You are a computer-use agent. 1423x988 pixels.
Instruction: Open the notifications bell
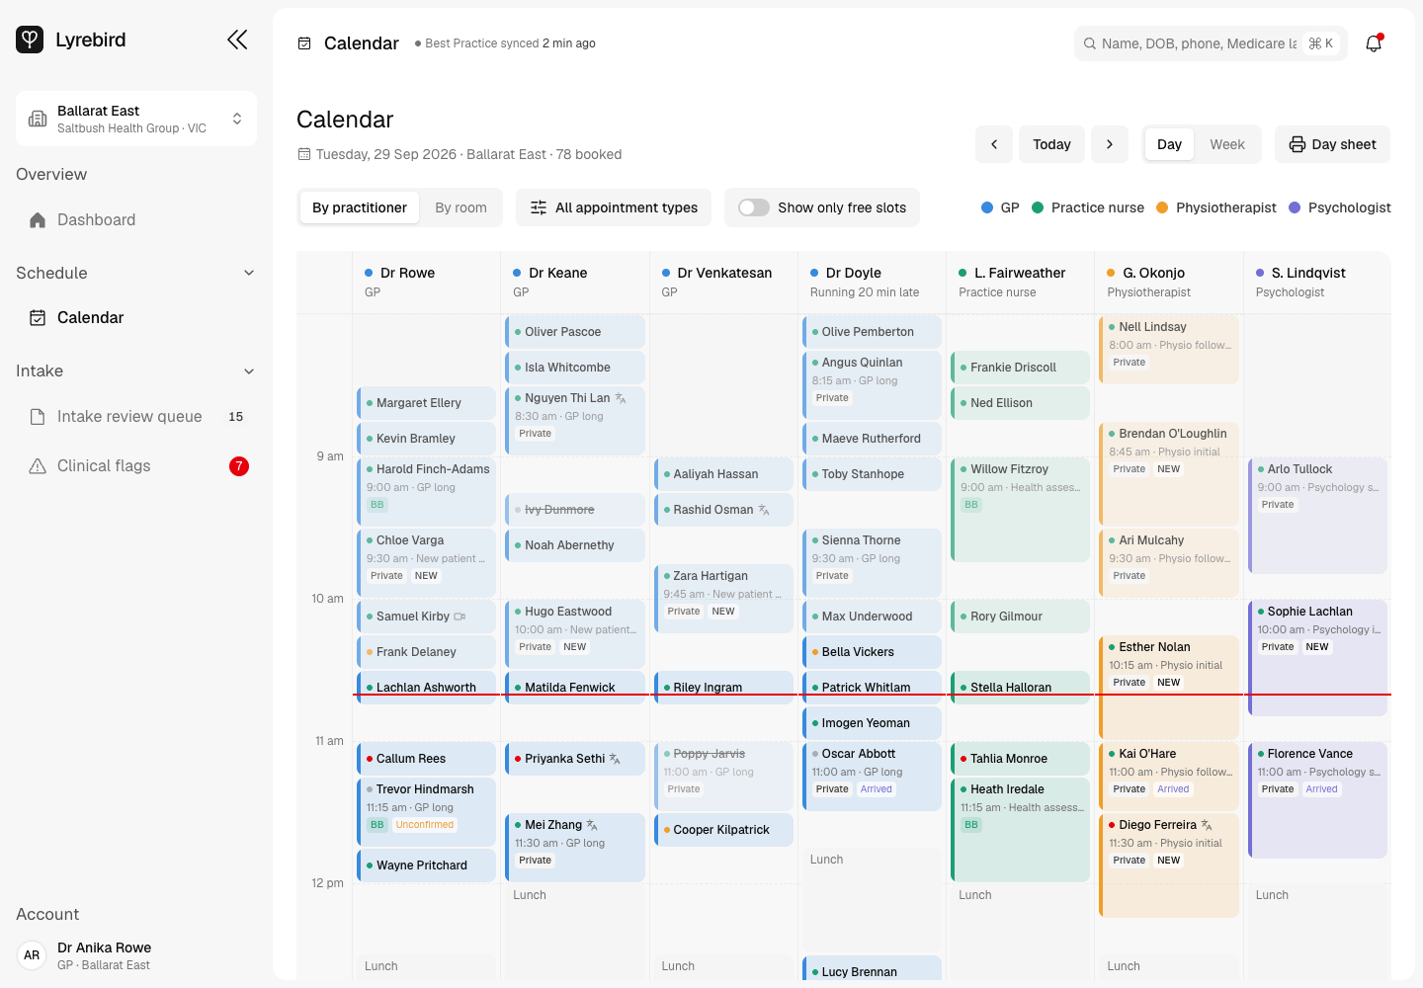pos(1374,43)
